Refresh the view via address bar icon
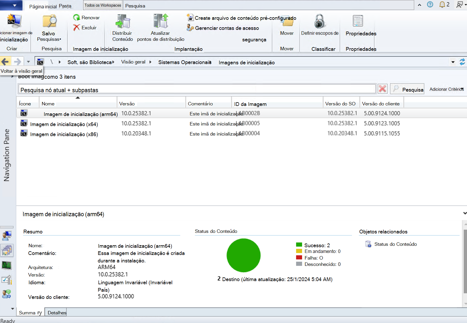Viewport: 467px width, 323px height. [x=462, y=62]
